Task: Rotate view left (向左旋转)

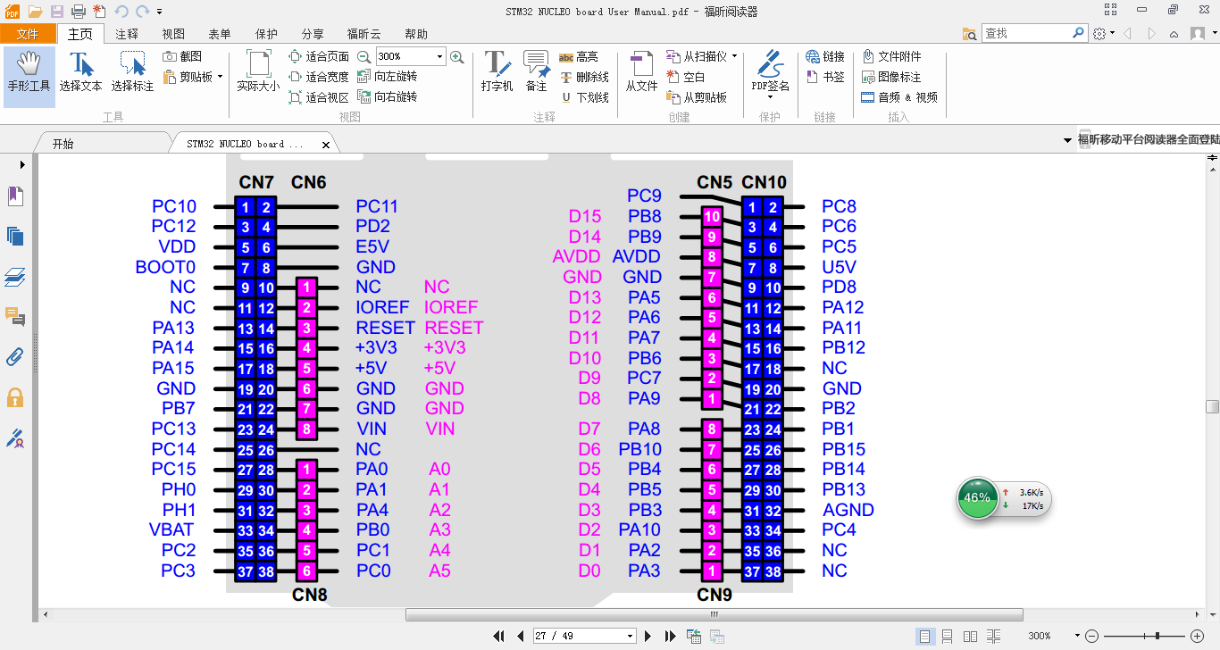Action: tap(388, 77)
